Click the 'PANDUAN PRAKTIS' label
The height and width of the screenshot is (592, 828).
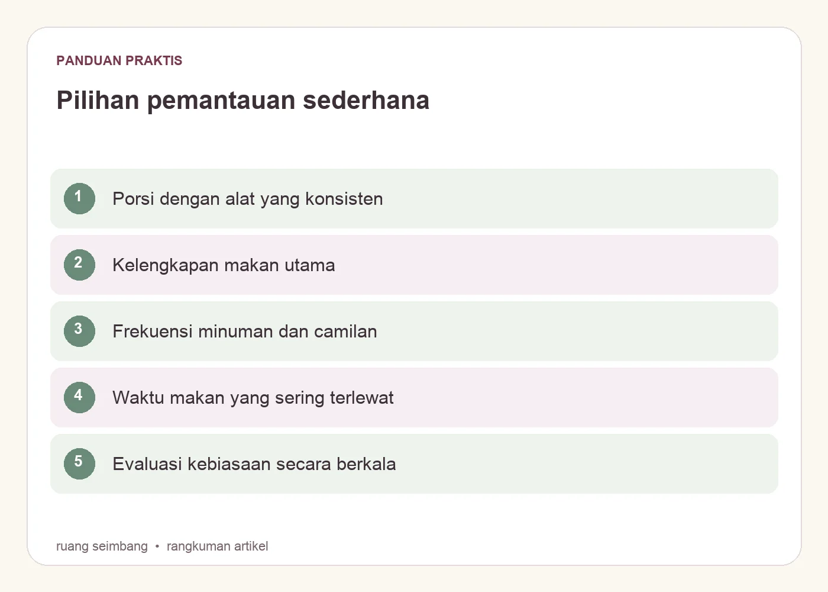point(119,60)
